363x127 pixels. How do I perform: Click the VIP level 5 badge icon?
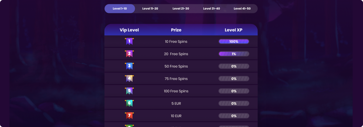(129, 91)
